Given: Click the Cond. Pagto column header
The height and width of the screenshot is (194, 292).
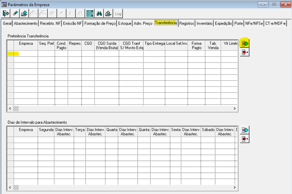Looking at the screenshot, I should (x=61, y=45).
